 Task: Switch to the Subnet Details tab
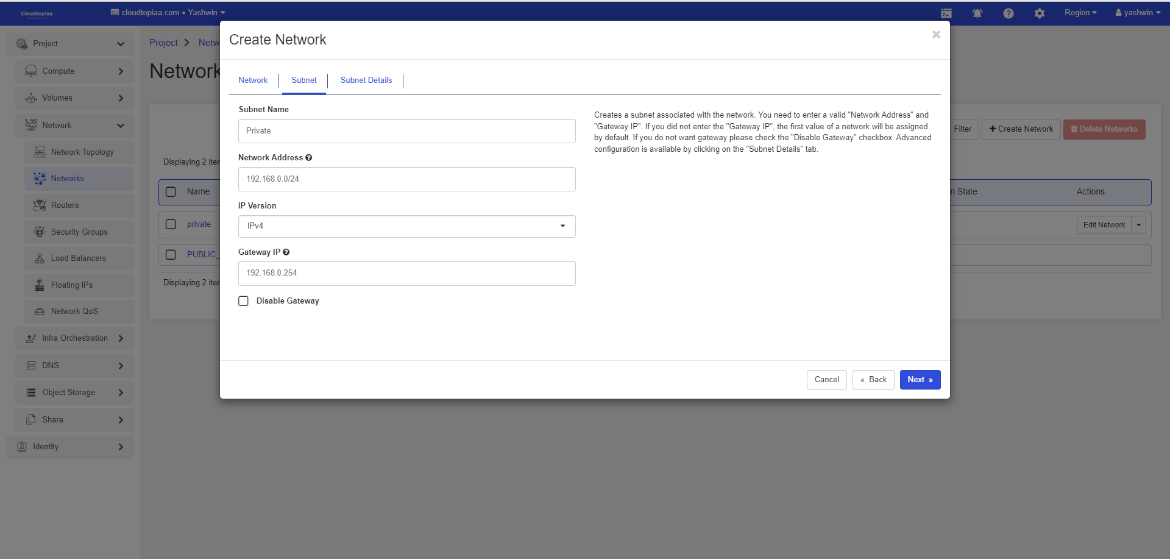(366, 80)
